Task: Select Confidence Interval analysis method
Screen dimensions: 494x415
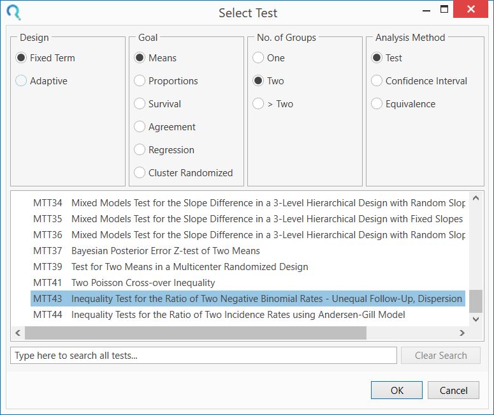Action: [419, 81]
